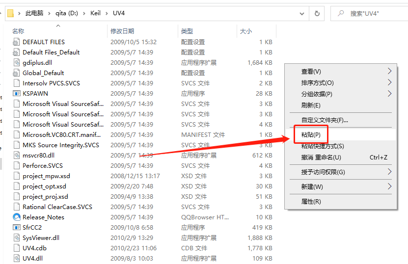This screenshot has width=408, height=264.
Task: Choose 粘贴(P) from context menu
Action: coord(341,135)
